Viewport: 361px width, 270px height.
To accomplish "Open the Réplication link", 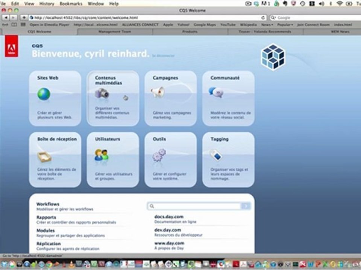I will coord(49,243).
